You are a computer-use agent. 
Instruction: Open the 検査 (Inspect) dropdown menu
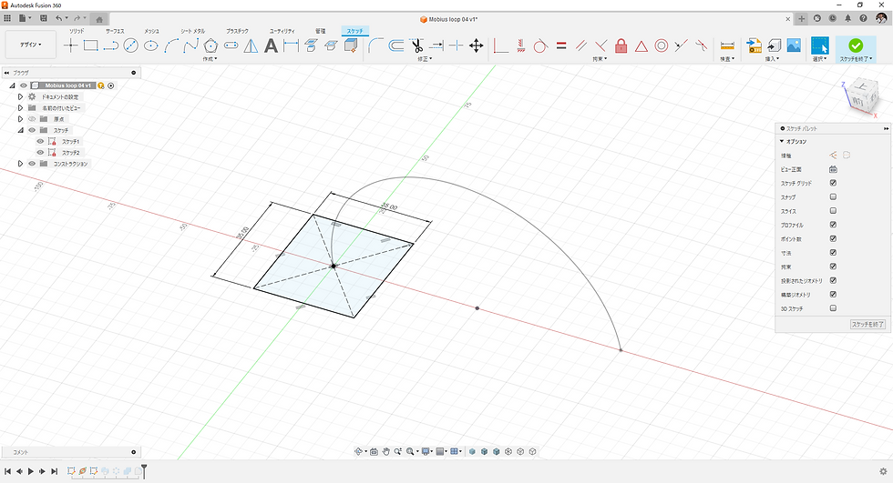click(x=727, y=58)
